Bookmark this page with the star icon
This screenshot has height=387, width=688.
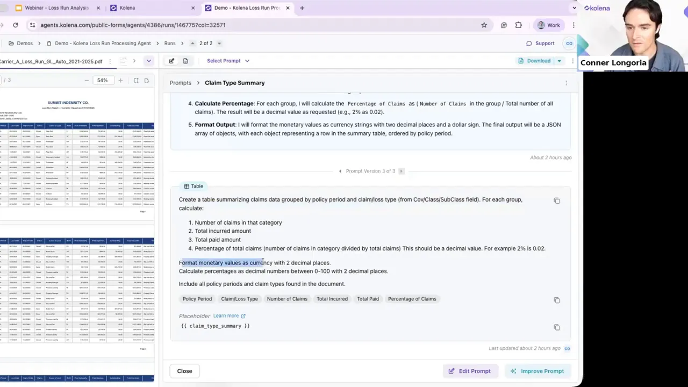point(484,25)
